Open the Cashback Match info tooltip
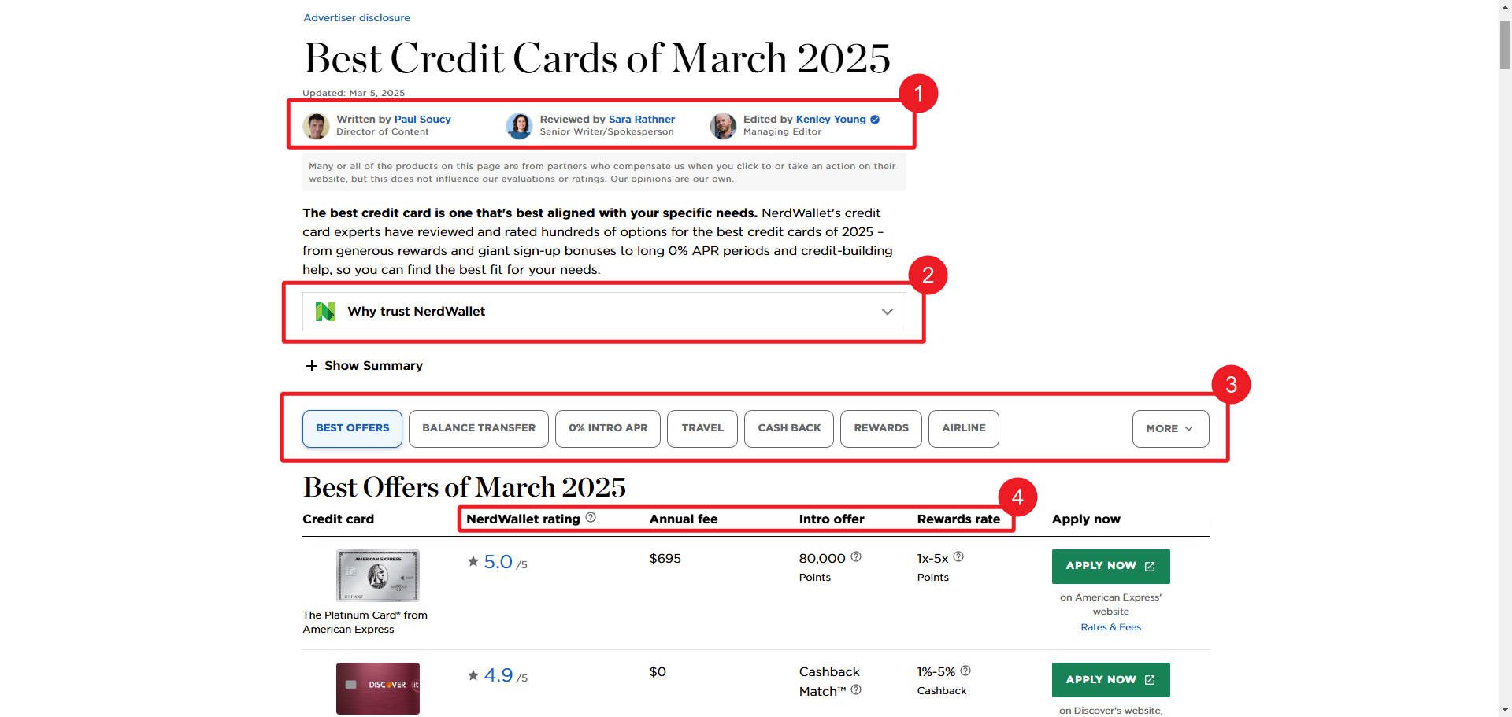 (x=857, y=691)
